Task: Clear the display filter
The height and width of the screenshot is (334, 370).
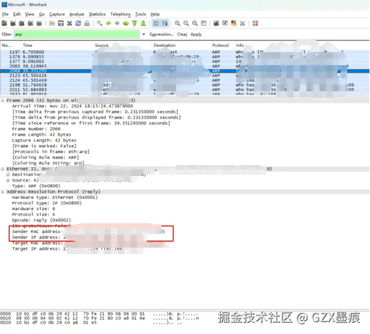Action: (x=182, y=34)
